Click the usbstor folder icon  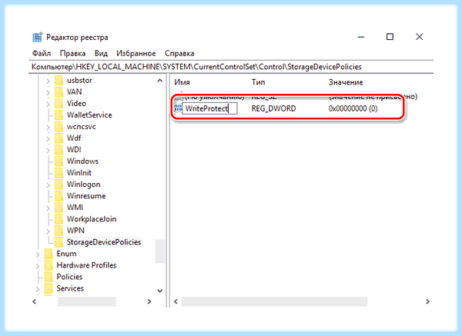tap(59, 80)
